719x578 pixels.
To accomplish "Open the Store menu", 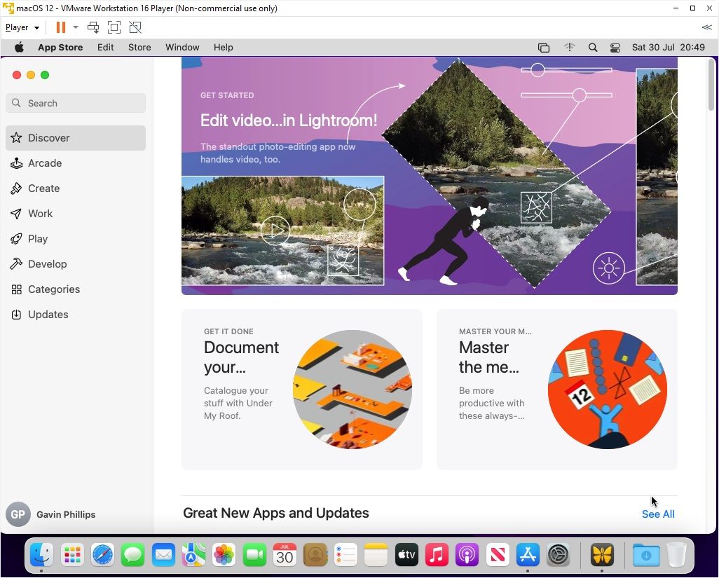I will click(139, 47).
